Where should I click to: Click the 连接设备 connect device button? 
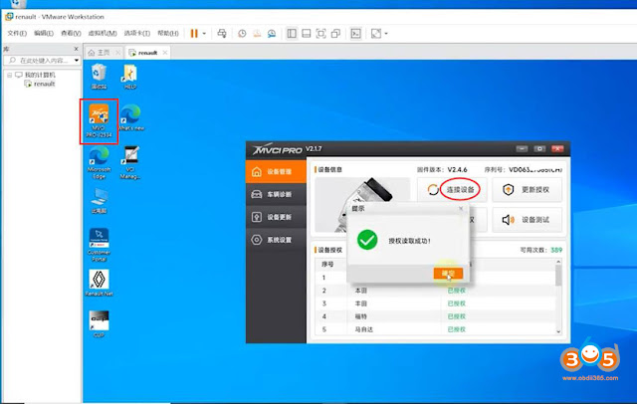pos(452,190)
